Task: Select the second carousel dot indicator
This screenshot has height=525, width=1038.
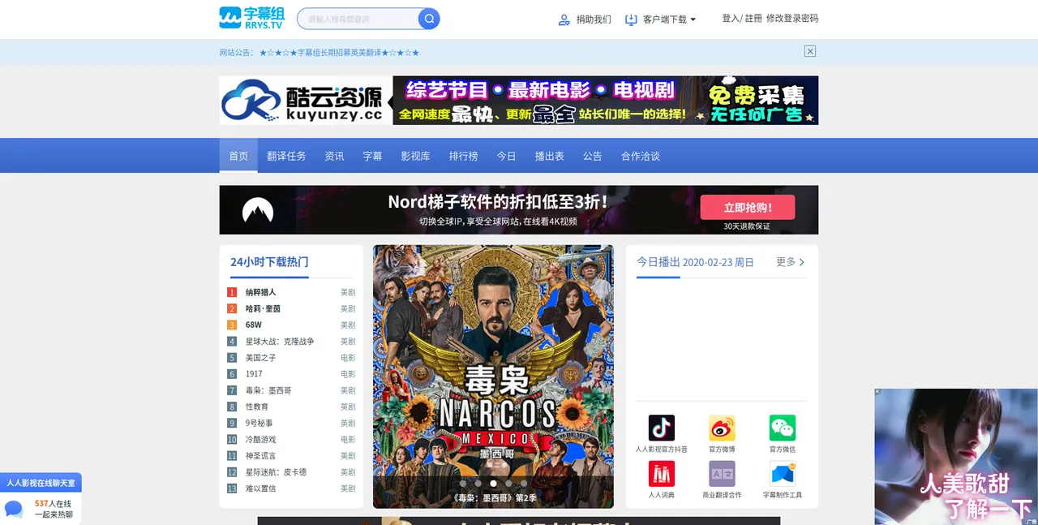Action: [478, 484]
